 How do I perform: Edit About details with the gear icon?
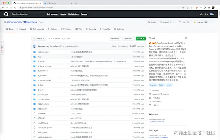(x=186, y=38)
